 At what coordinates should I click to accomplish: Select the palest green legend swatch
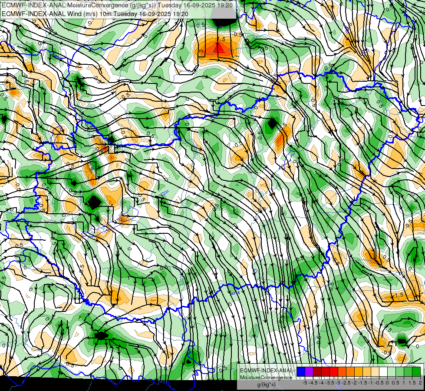[x=392, y=372]
